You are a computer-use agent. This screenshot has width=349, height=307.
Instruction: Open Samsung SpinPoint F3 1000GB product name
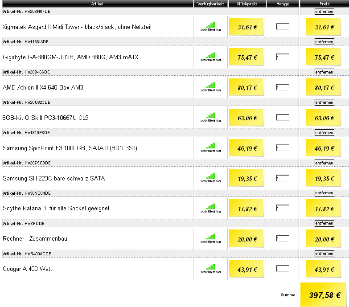[70, 148]
